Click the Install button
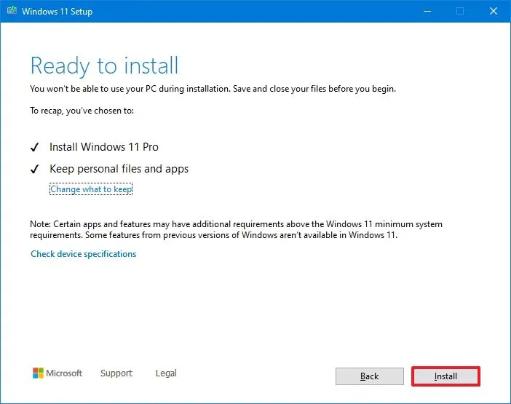The width and height of the screenshot is (511, 404). pyautogui.click(x=445, y=376)
